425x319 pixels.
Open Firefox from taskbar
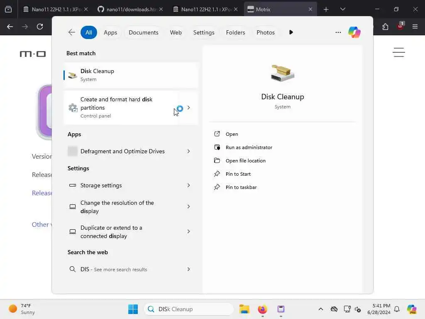(x=262, y=309)
